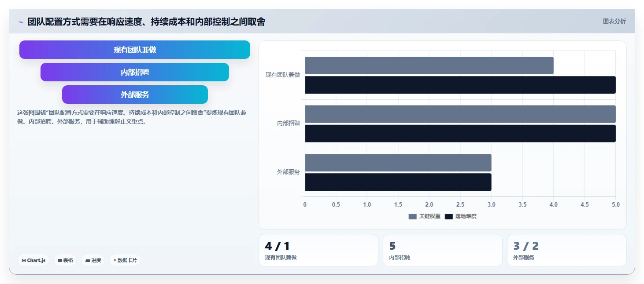
Task: Click the 外部服务 y-axis label
Action: click(x=289, y=172)
